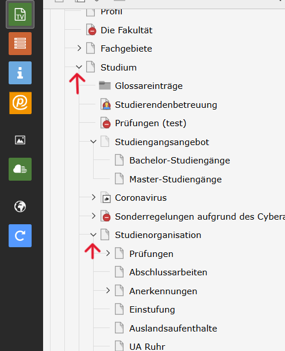Screen dimensions: 285x351
Task: Open the Glossareinträge folder
Action: pos(149,86)
